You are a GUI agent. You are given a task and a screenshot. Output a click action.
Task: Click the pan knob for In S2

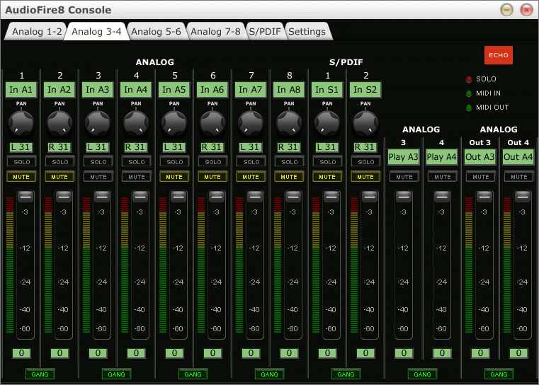365,122
